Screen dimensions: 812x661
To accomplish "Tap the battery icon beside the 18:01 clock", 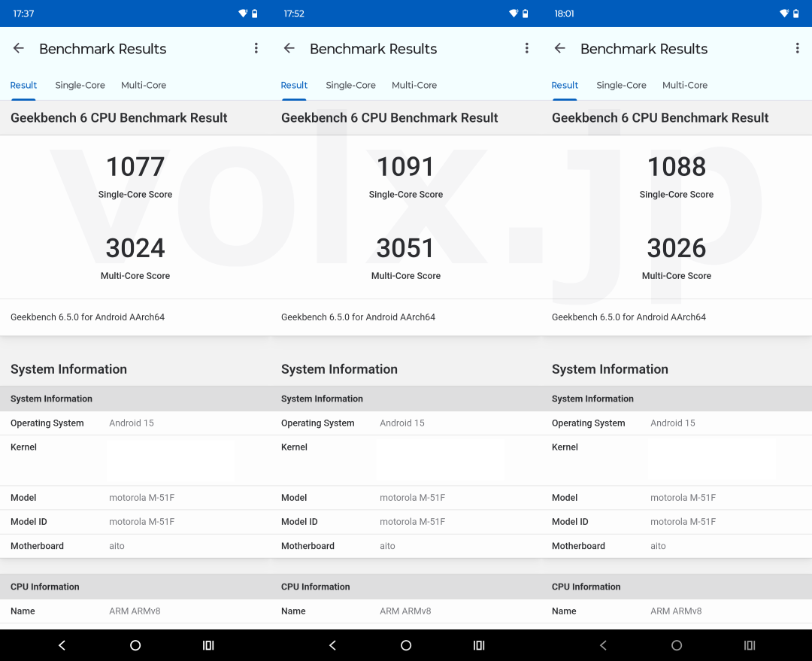I will pos(795,14).
